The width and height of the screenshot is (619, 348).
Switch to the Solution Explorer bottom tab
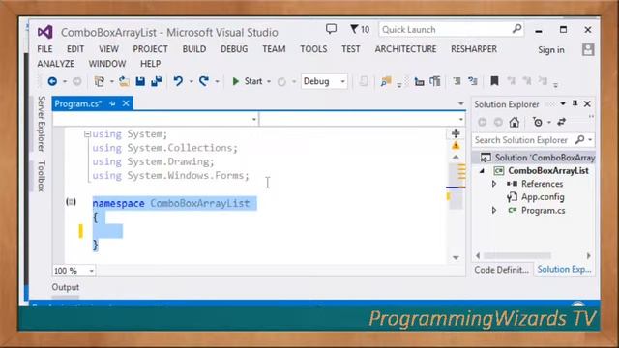click(x=564, y=269)
